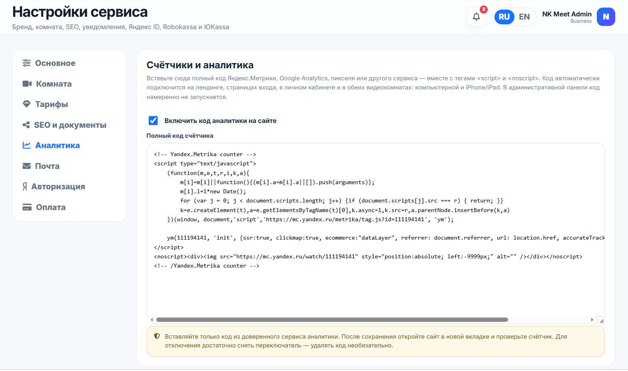Click the page subtitle about Бренд, комната, SEO
628x371 pixels.
tap(121, 27)
